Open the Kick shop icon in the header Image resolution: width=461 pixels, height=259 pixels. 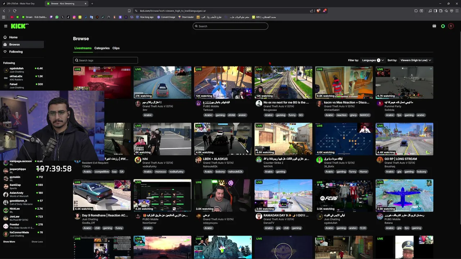(434, 26)
